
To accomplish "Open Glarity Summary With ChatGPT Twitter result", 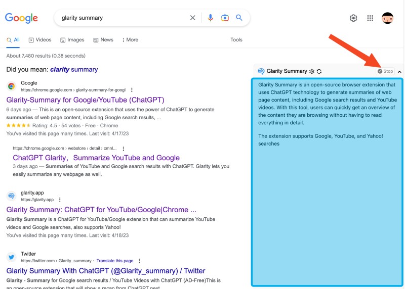I will coord(106,271).
